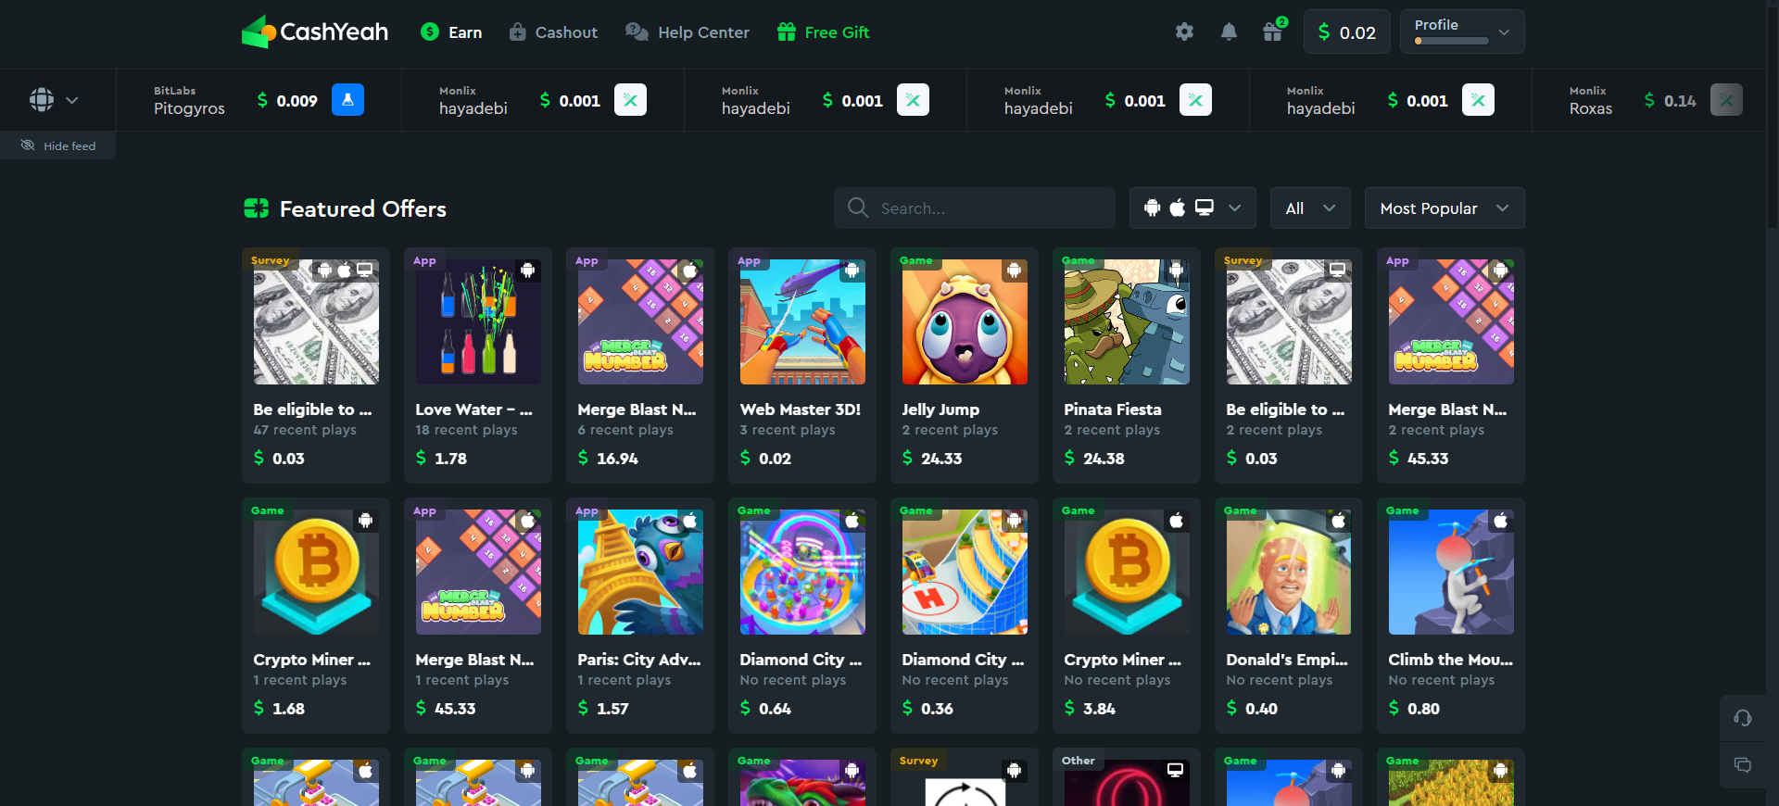Click the '18 recent plays' text
The width and height of the screenshot is (1779, 806).
[x=466, y=430]
